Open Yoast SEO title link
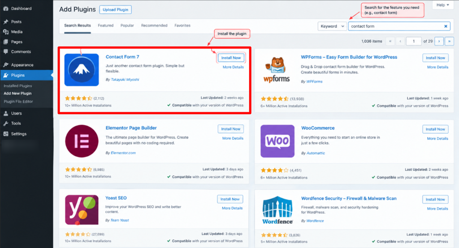Screen dimensions: 459x248 pos(116,198)
